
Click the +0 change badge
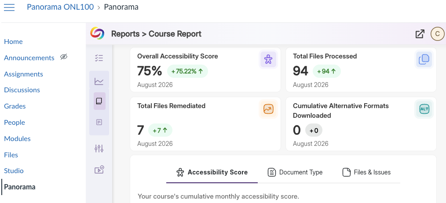click(x=314, y=130)
